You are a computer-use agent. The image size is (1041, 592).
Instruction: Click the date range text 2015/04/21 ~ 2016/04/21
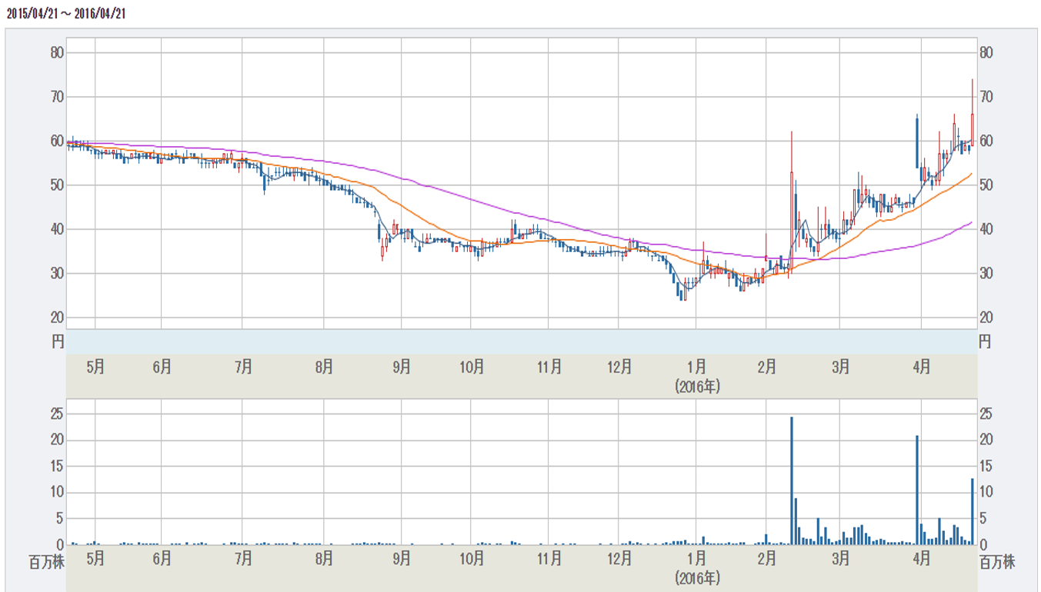[66, 15]
